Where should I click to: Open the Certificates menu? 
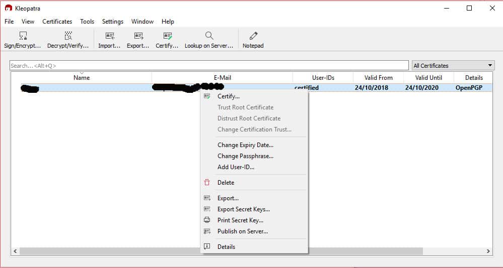click(57, 22)
